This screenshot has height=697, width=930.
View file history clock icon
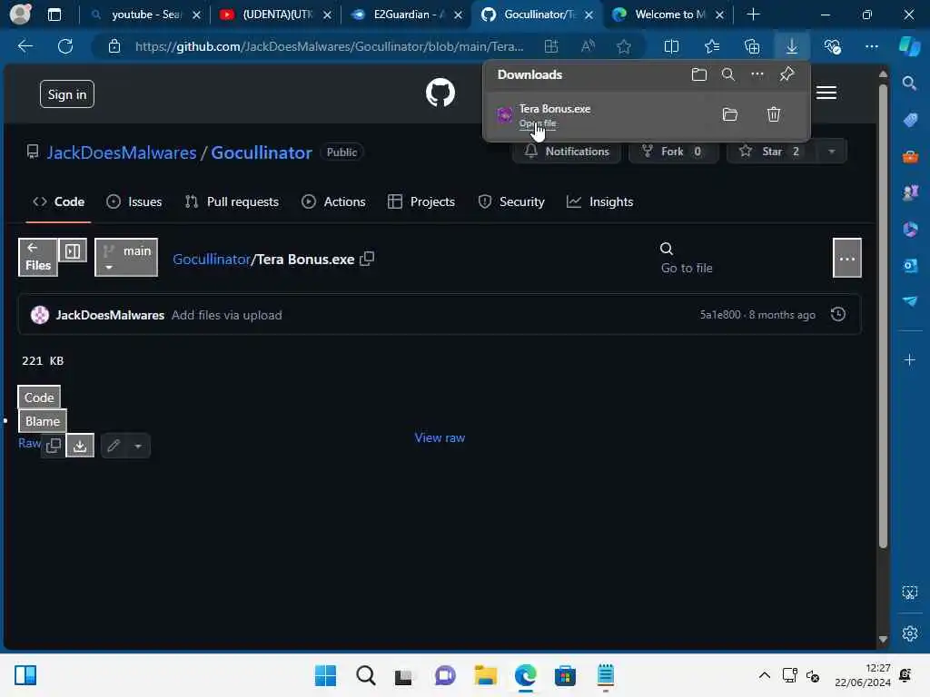[837, 314]
